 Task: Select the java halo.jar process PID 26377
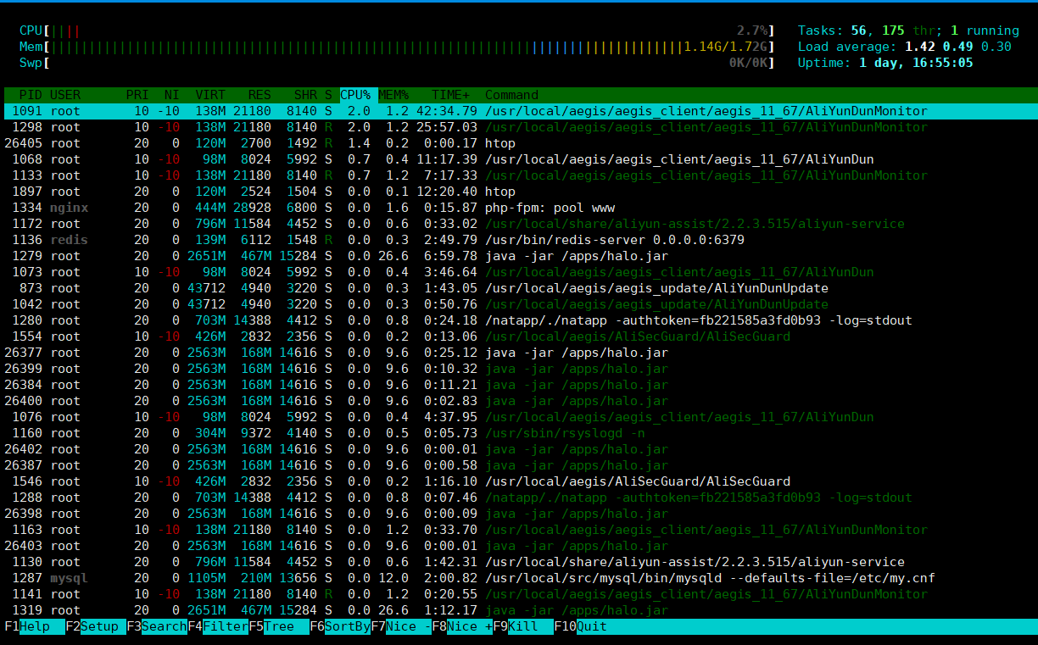pyautogui.click(x=519, y=353)
